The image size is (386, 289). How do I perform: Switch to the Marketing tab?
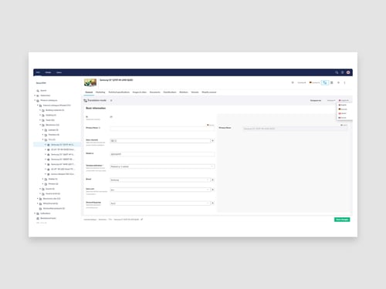click(x=100, y=92)
